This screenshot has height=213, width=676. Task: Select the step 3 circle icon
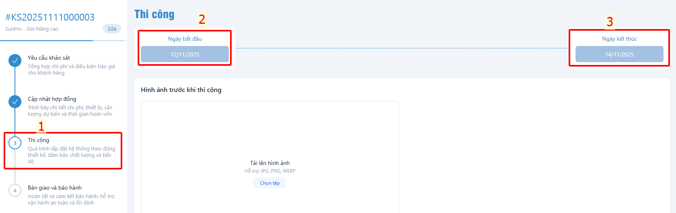(x=15, y=143)
